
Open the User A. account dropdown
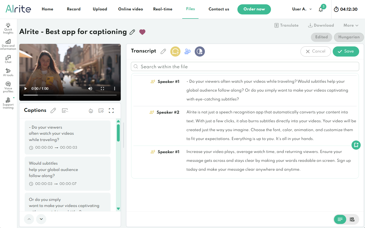302,9
